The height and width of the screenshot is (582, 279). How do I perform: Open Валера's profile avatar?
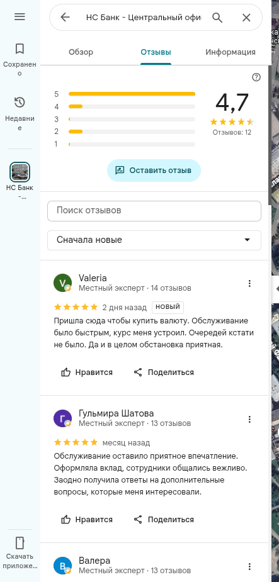pos(62,565)
